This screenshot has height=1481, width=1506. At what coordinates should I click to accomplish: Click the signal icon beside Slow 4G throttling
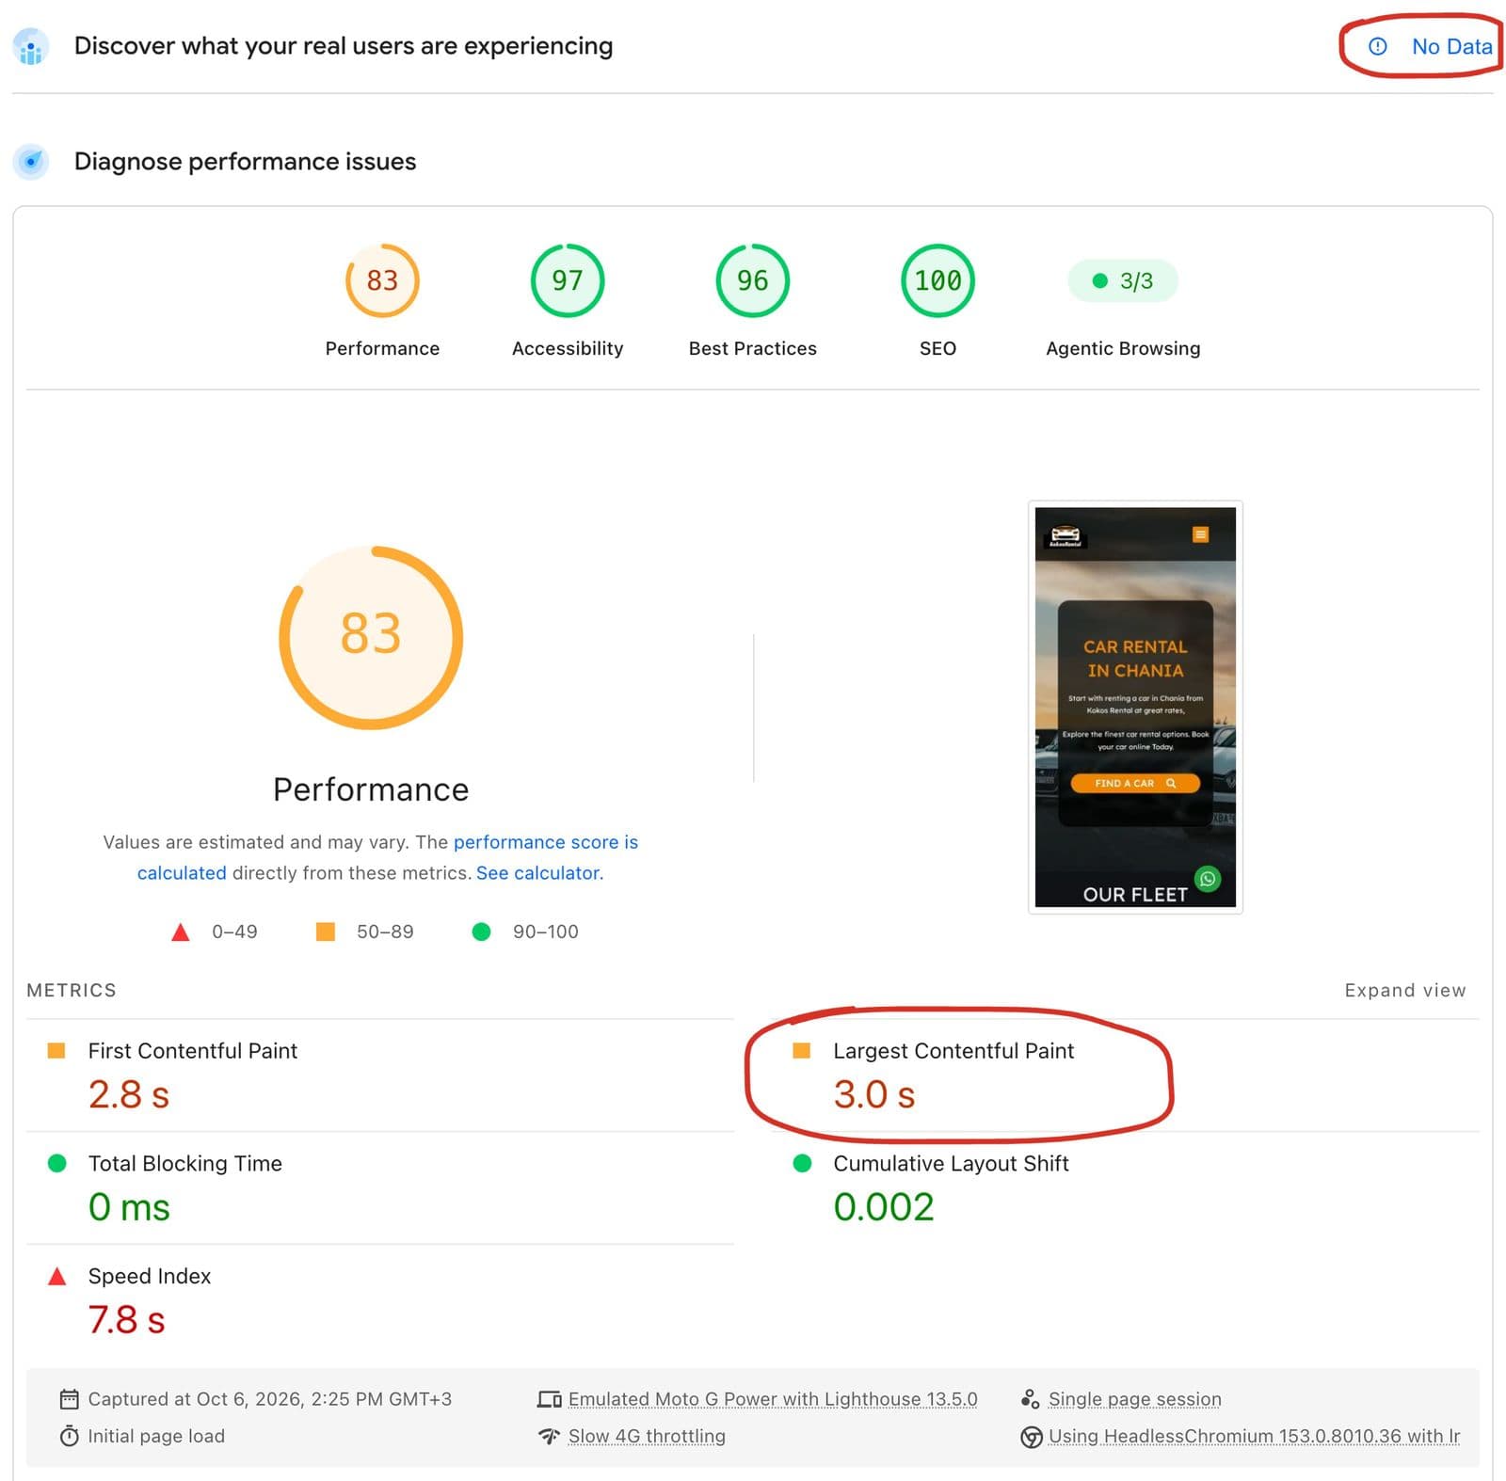click(549, 1436)
